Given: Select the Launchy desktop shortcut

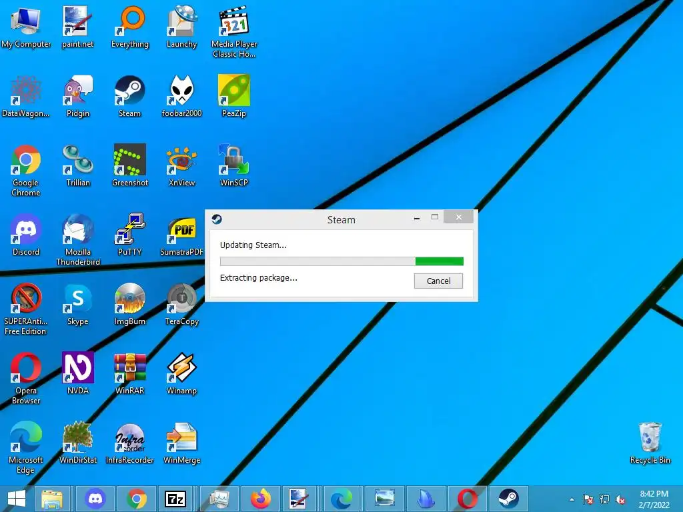Looking at the screenshot, I should point(181,27).
